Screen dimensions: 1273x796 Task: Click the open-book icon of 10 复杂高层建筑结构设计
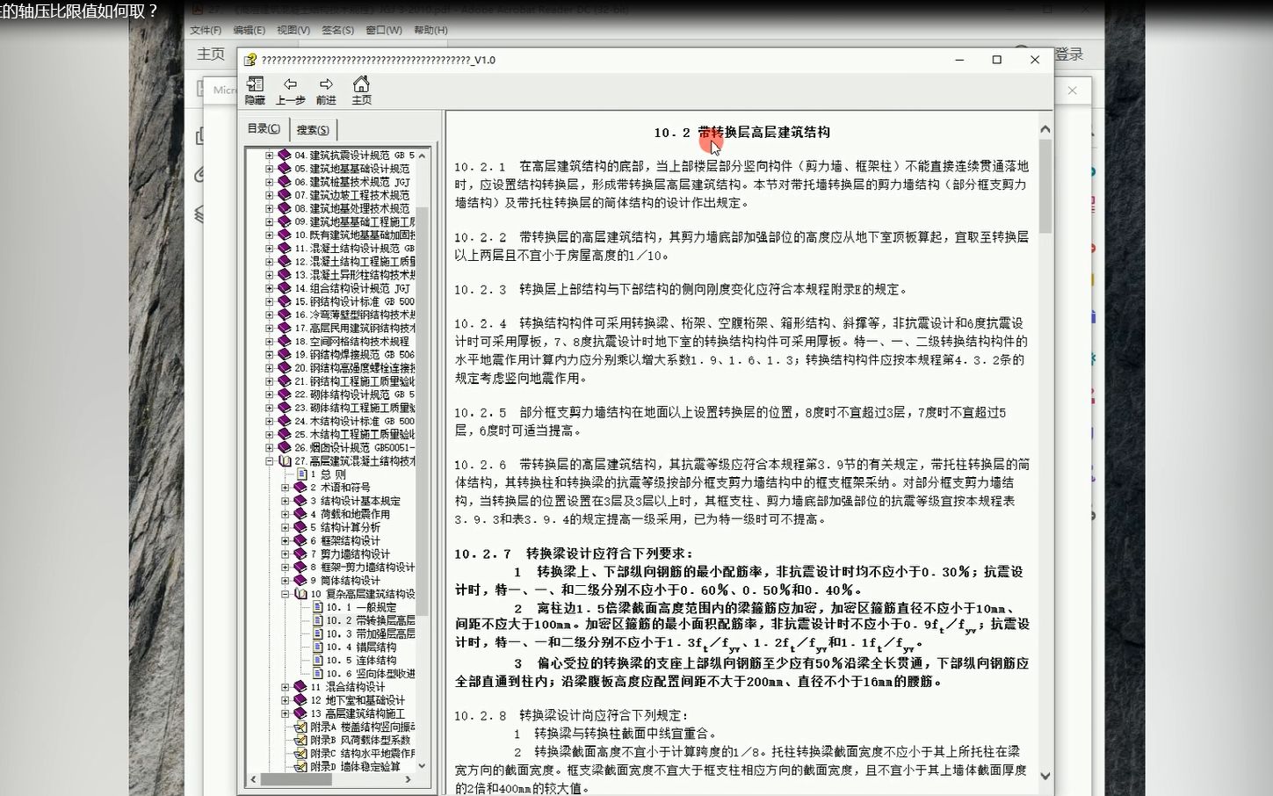tap(300, 594)
